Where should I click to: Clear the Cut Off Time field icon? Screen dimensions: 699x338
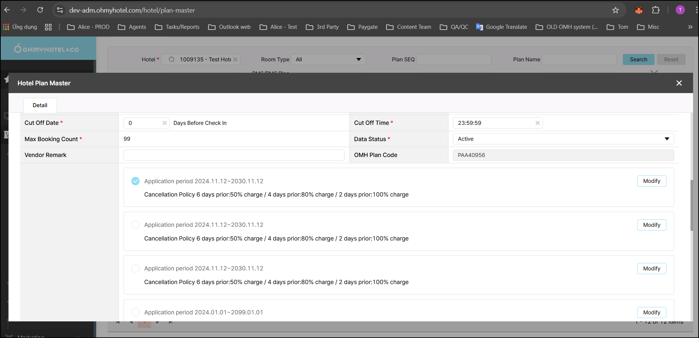pos(537,123)
